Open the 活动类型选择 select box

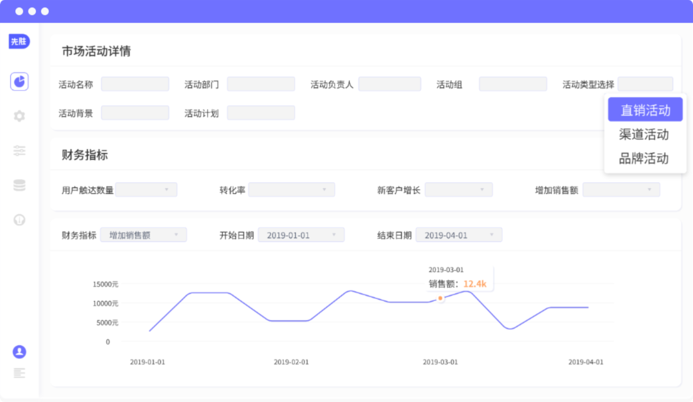[645, 84]
